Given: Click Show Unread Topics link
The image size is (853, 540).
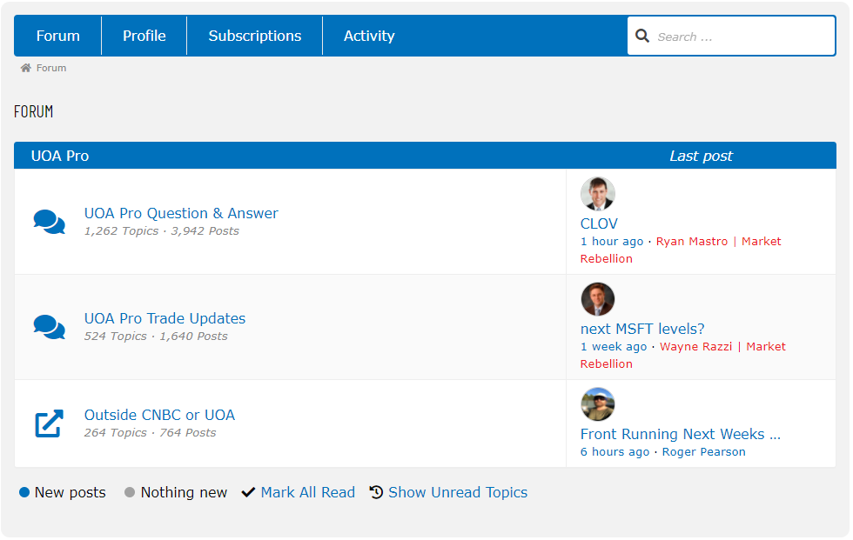Looking at the screenshot, I should [458, 492].
